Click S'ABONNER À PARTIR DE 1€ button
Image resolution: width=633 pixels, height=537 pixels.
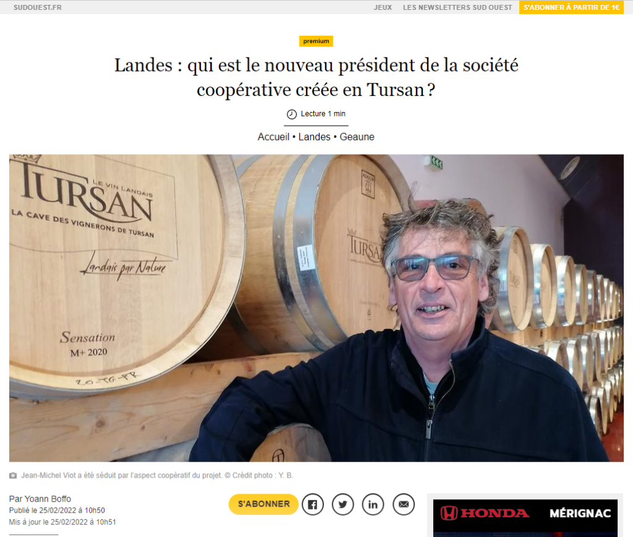point(571,7)
